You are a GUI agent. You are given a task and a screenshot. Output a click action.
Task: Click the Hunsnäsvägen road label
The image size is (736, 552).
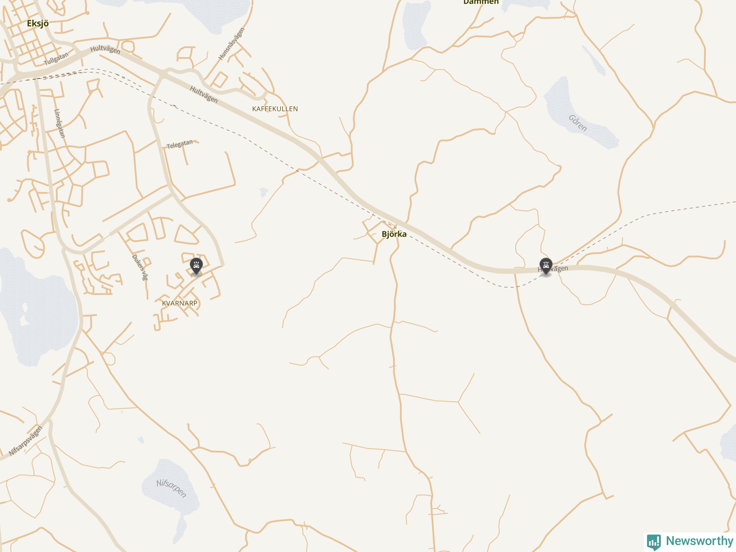click(231, 44)
